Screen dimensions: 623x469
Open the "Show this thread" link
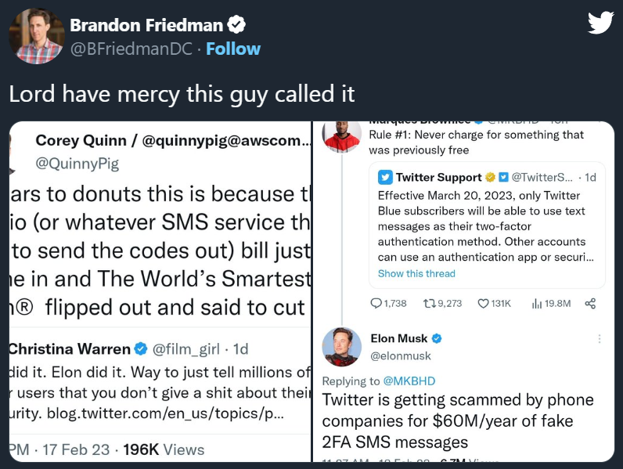(x=416, y=274)
